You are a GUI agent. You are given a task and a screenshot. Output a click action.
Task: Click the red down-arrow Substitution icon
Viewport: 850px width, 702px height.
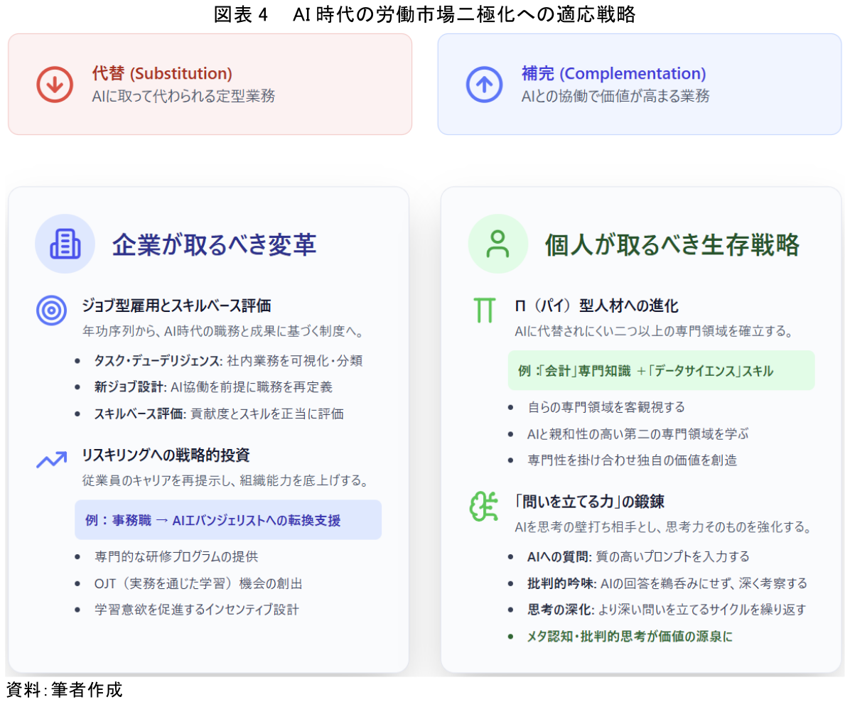[x=55, y=85]
